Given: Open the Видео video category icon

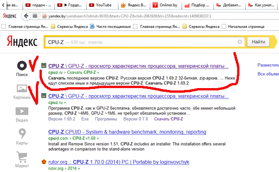Looking at the screenshot, I should point(22,111).
